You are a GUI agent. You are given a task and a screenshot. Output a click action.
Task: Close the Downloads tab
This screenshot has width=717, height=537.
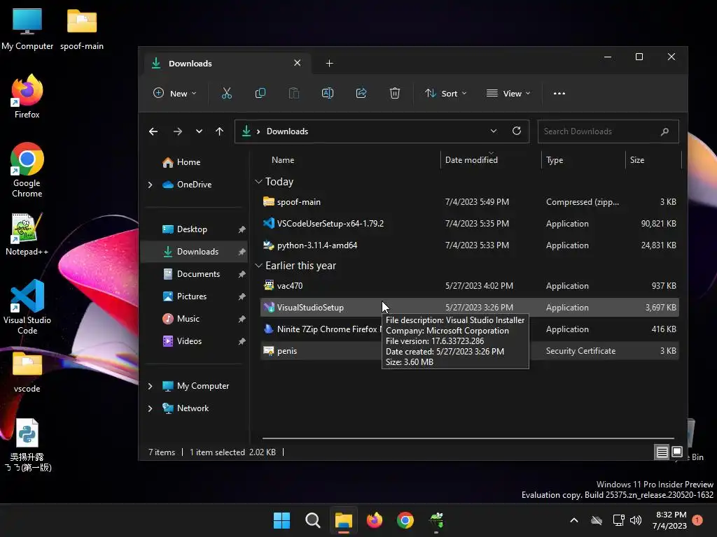point(297,62)
